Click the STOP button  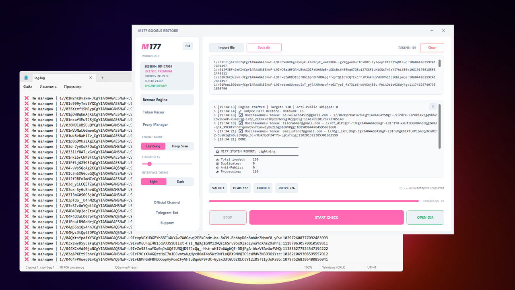pyautogui.click(x=228, y=217)
